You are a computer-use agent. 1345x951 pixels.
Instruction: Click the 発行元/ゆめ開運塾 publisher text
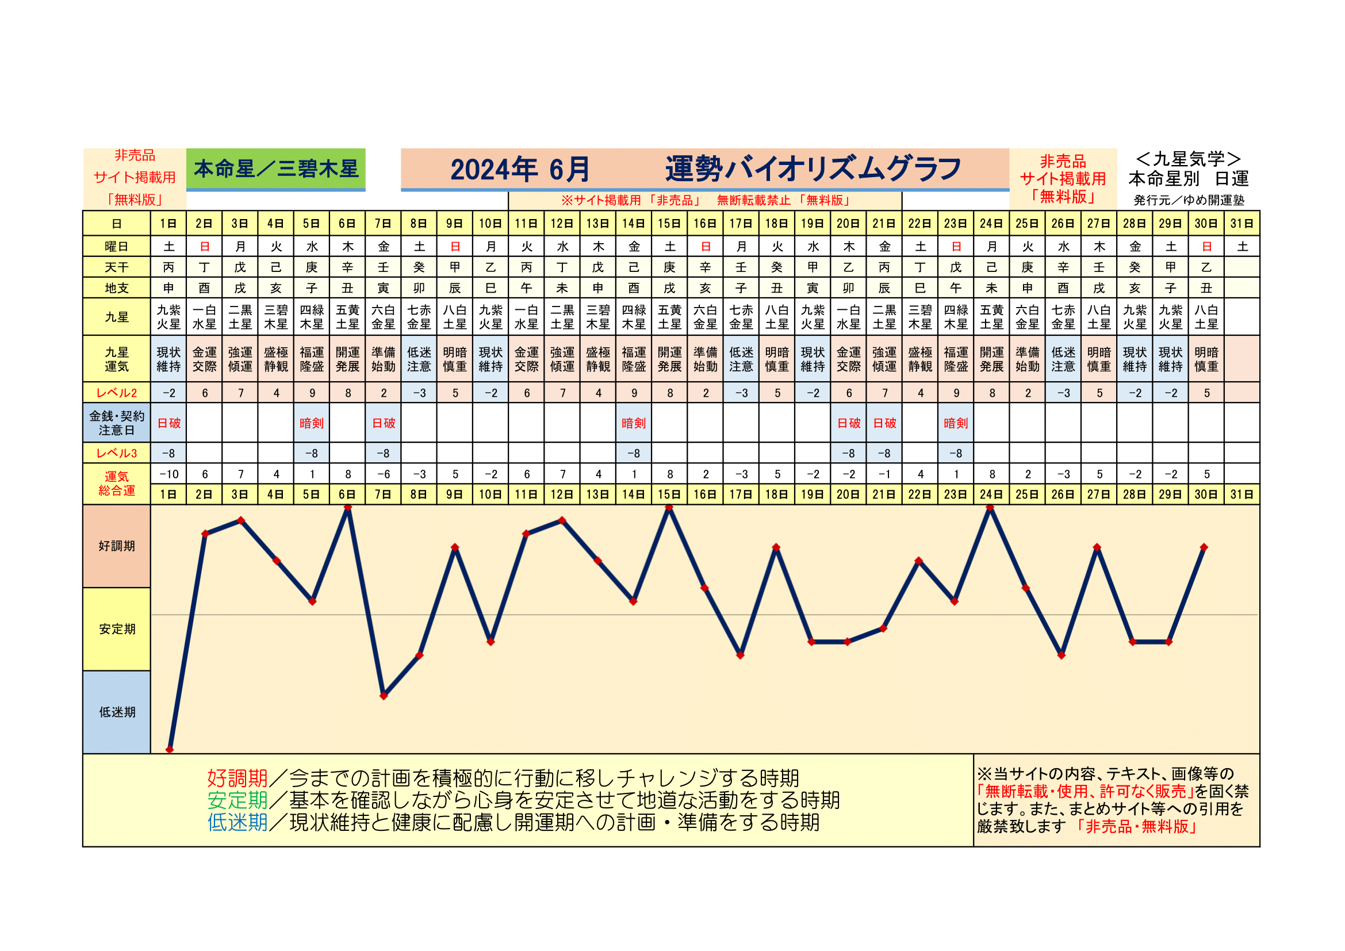1188,200
